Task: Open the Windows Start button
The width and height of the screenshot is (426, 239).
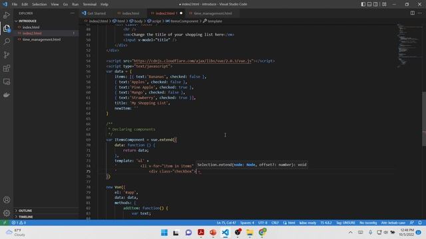Action: click(164, 232)
